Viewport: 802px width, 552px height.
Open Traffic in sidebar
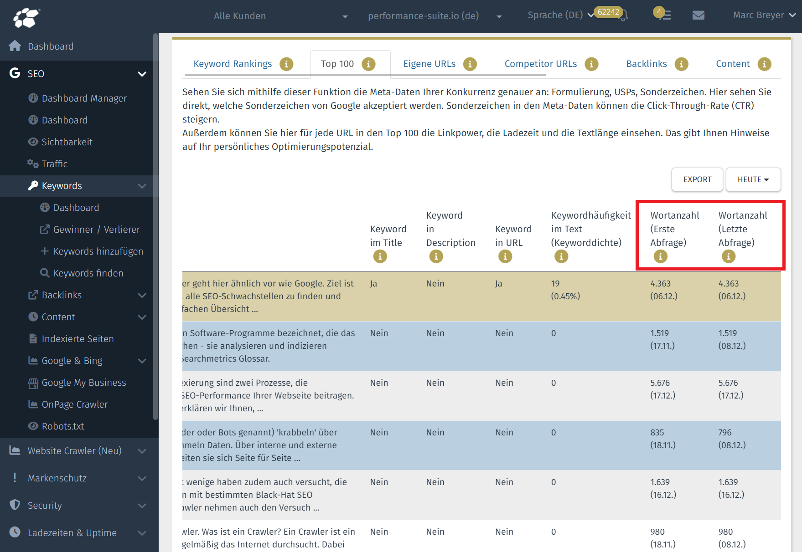55,164
